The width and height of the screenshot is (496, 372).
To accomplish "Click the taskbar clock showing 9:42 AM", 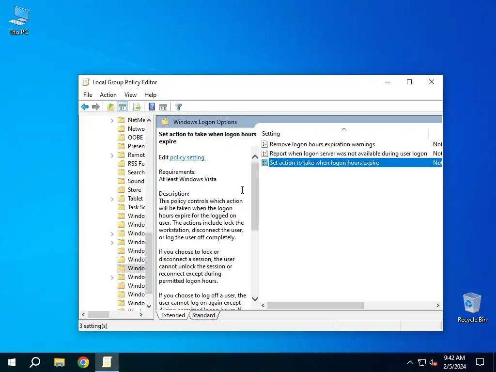I will (454, 362).
